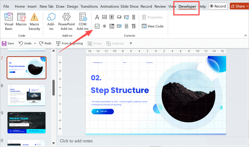Viewport: 249px width, 147px height.
Task: Open the New Tab ribbon tab
Action: point(46,6)
